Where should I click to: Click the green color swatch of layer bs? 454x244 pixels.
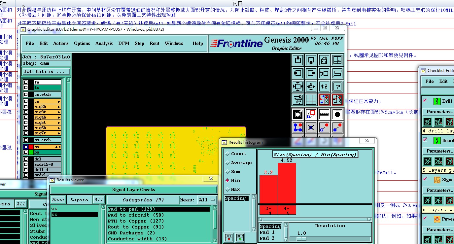click(x=31, y=152)
